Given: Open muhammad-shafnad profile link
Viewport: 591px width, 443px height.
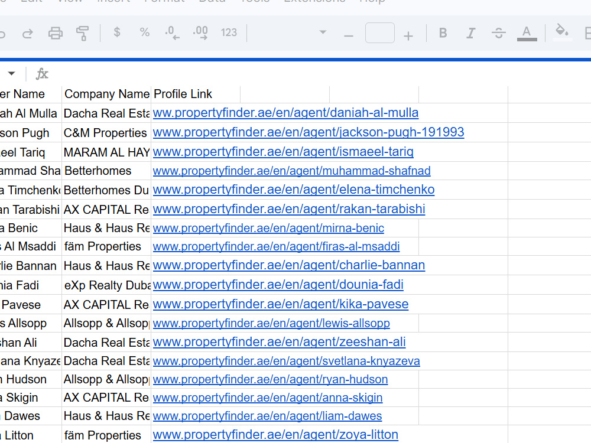Looking at the screenshot, I should (292, 171).
